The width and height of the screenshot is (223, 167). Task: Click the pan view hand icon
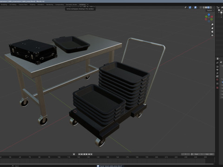(212, 28)
